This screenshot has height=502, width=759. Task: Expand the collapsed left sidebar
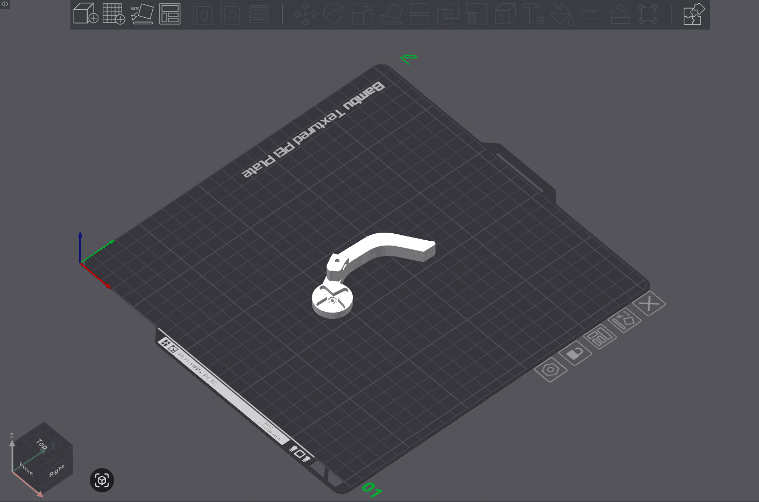pyautogui.click(x=5, y=4)
